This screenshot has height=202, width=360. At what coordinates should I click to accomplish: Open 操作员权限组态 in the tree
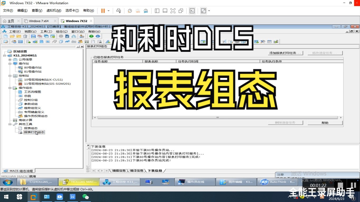click(36, 116)
